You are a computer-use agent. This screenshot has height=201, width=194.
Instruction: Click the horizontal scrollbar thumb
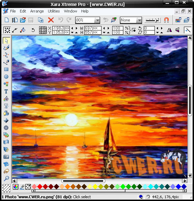(x=83, y=181)
